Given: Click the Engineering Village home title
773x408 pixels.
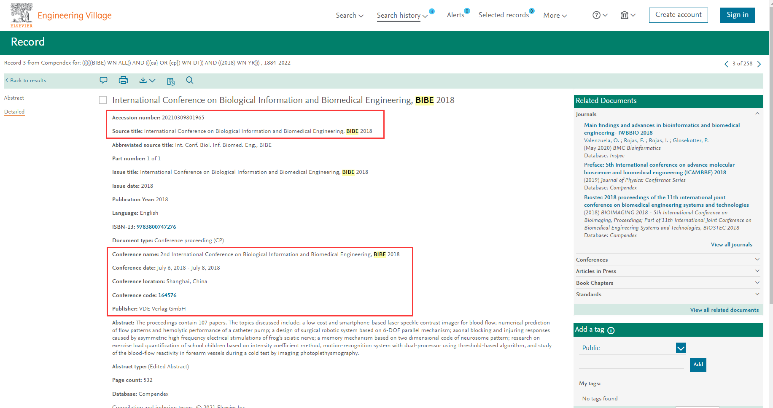Looking at the screenshot, I should tap(75, 15).
